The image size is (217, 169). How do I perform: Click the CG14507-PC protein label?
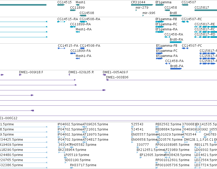point(192,46)
